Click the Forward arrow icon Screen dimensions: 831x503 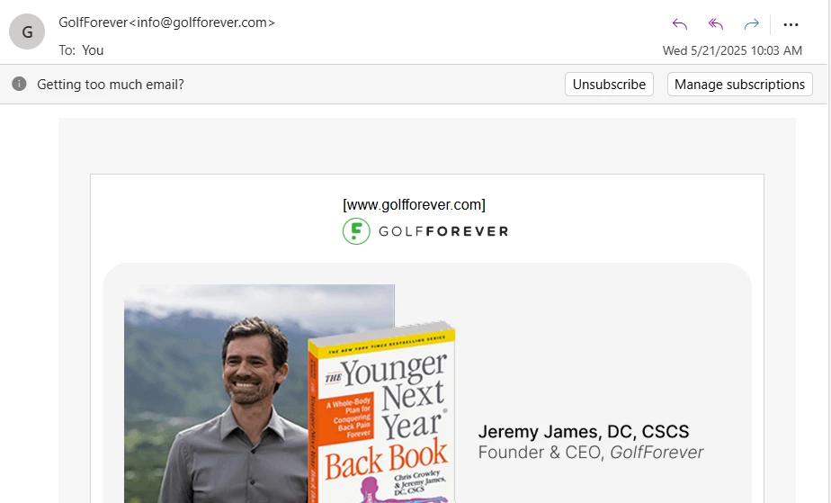click(752, 24)
